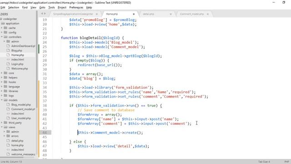Click the AdminDashboard.php file icon

click(8, 46)
